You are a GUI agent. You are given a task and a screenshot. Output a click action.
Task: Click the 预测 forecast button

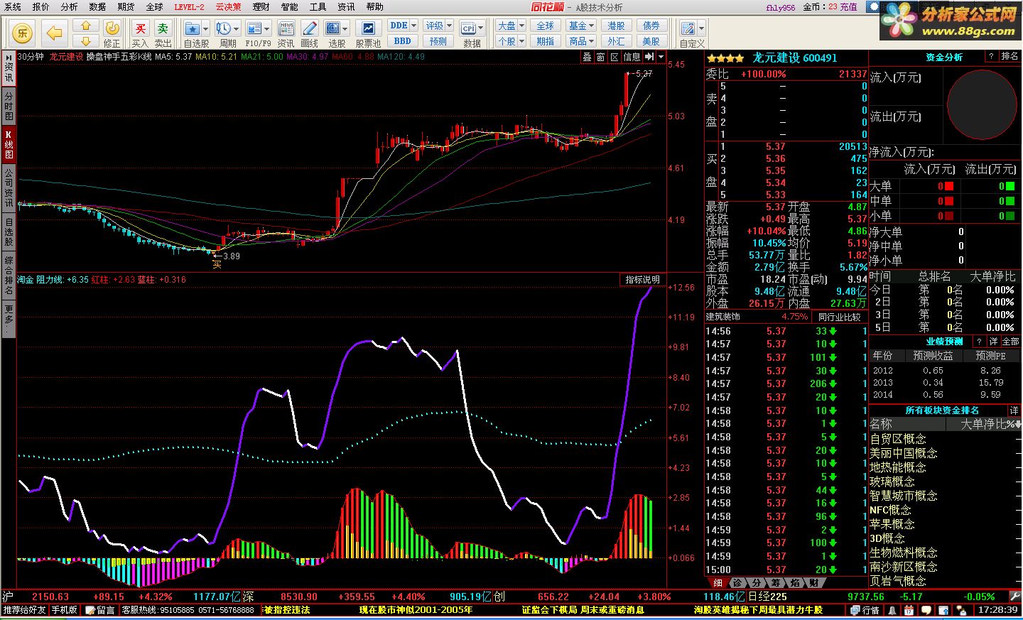pyautogui.click(x=438, y=41)
